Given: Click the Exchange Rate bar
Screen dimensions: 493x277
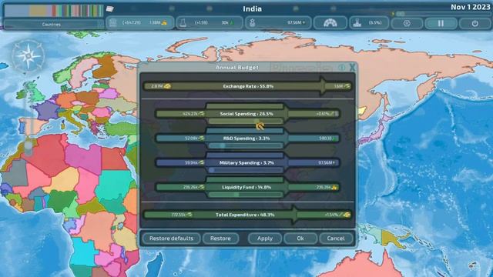Looking at the screenshot, I should click(248, 86).
